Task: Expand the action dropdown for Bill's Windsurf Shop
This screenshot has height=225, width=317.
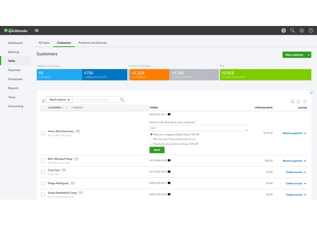Action: pyautogui.click(x=305, y=161)
